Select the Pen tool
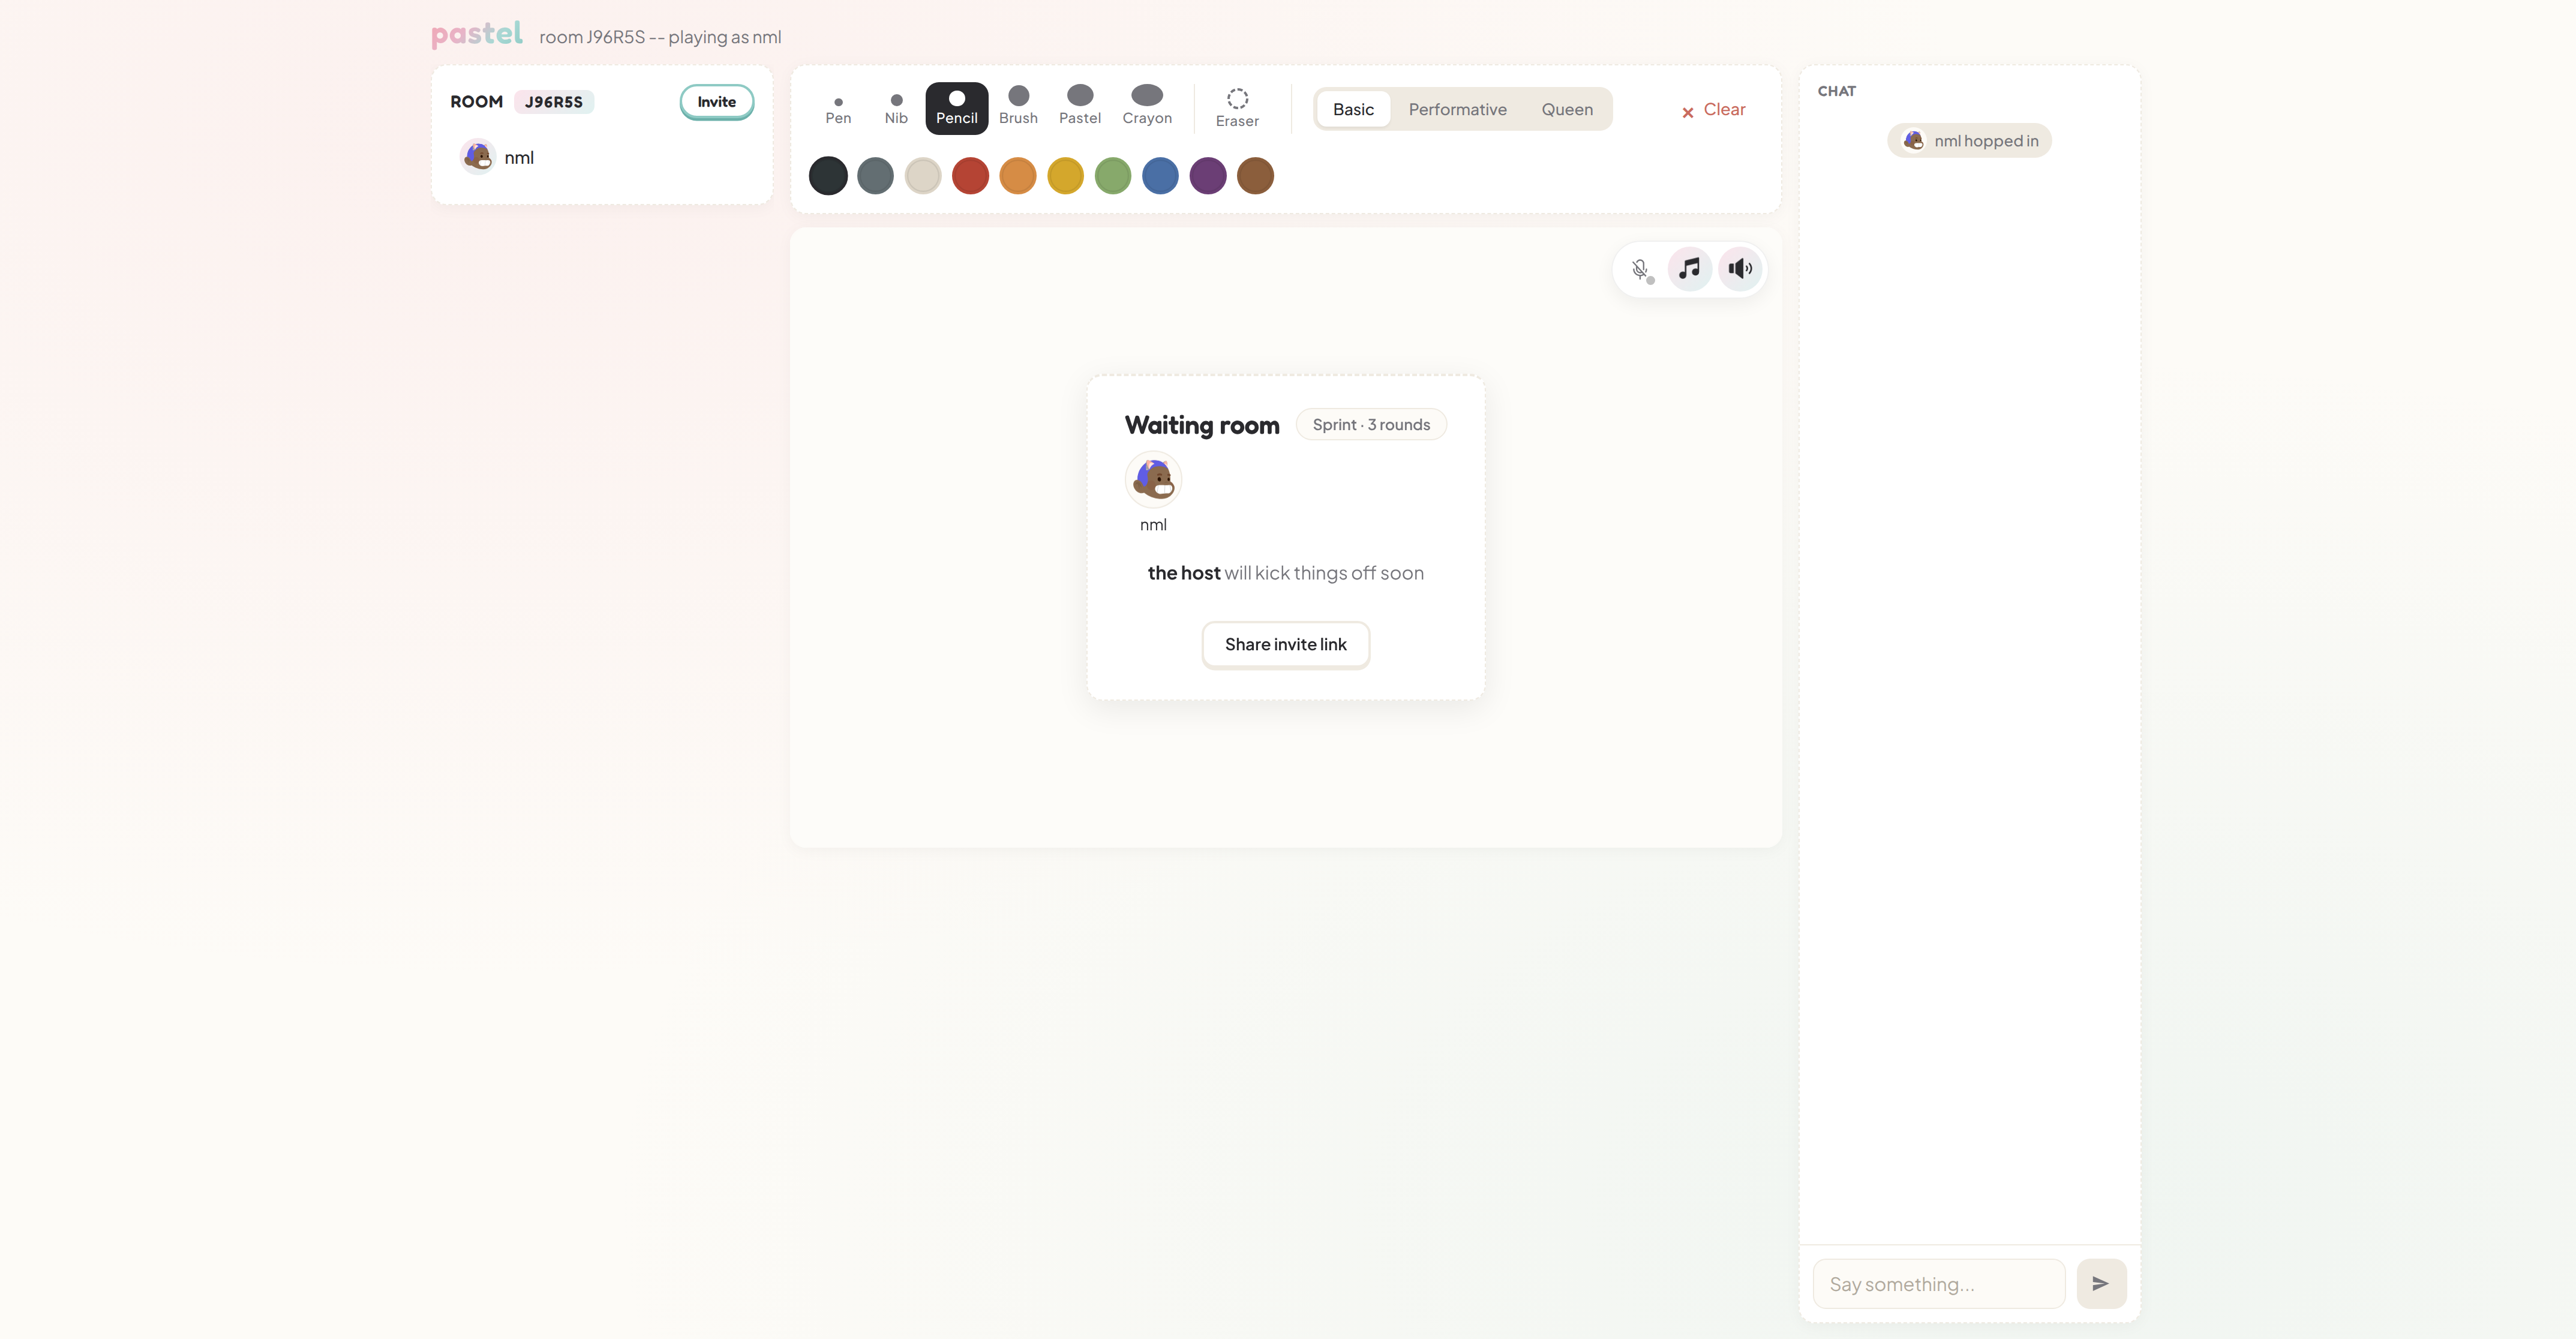Image resolution: width=2576 pixels, height=1339 pixels. click(x=838, y=109)
